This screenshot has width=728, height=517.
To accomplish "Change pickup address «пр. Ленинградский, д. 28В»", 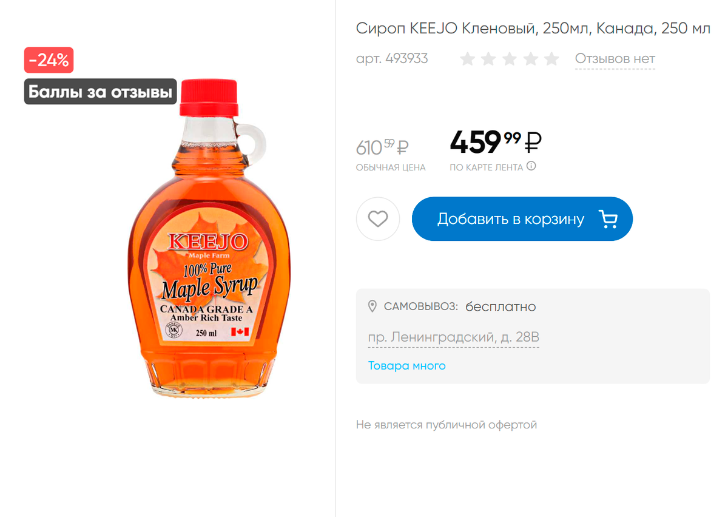I will (x=453, y=337).
